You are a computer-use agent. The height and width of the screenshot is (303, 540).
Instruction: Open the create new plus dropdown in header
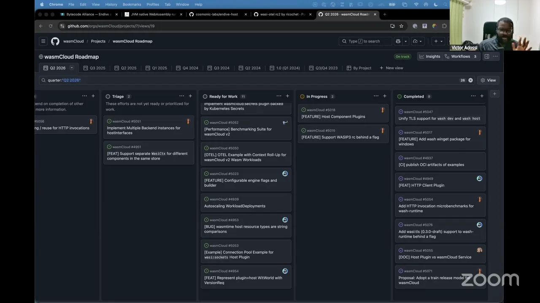click(438, 41)
